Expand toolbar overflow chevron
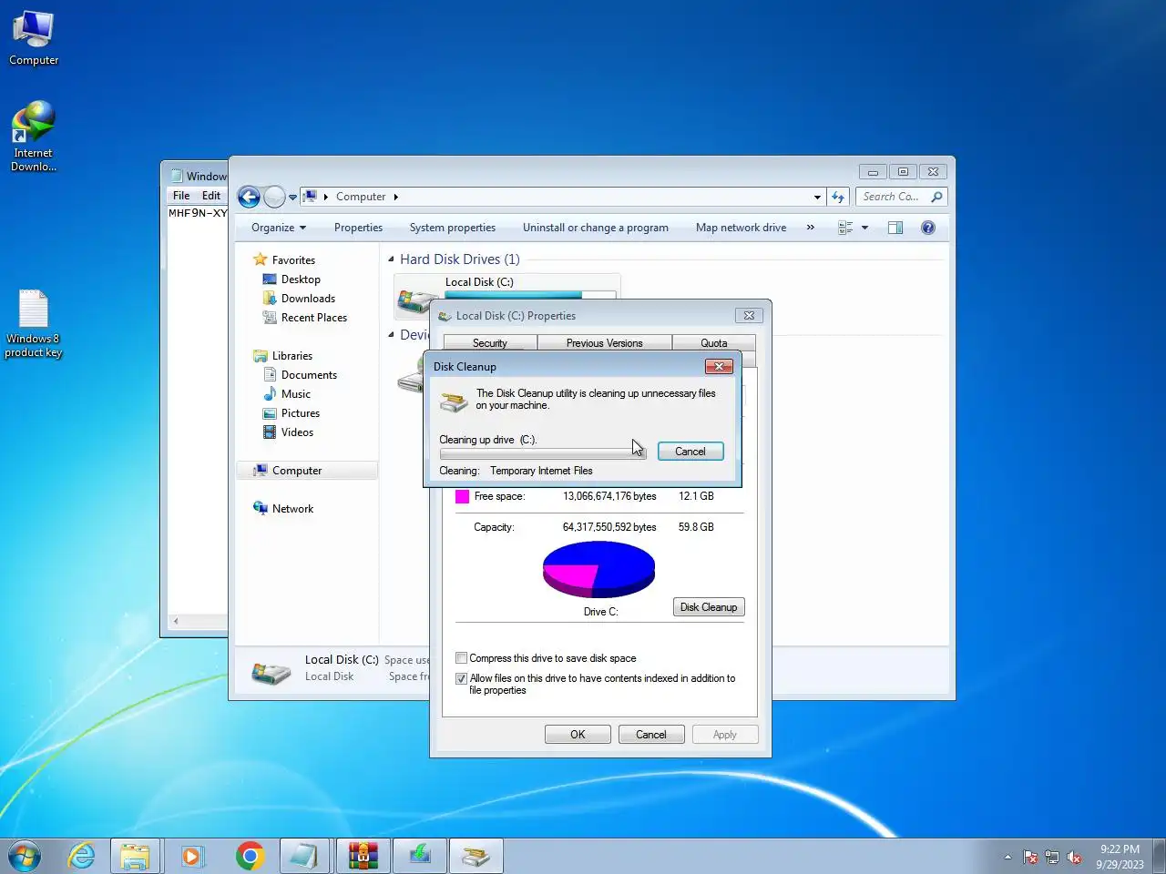The image size is (1166, 874). 810,228
